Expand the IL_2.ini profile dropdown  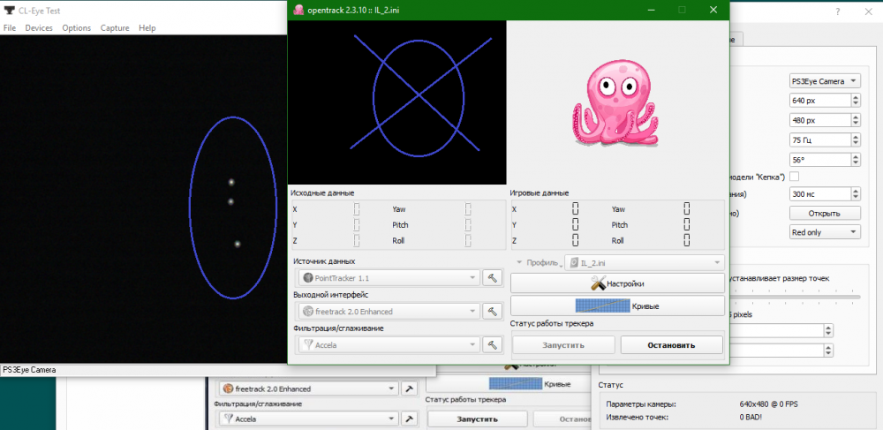tap(645, 263)
